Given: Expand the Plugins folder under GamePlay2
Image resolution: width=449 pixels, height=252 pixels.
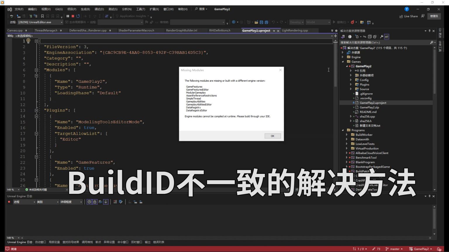Looking at the screenshot, I should tap(350, 84).
